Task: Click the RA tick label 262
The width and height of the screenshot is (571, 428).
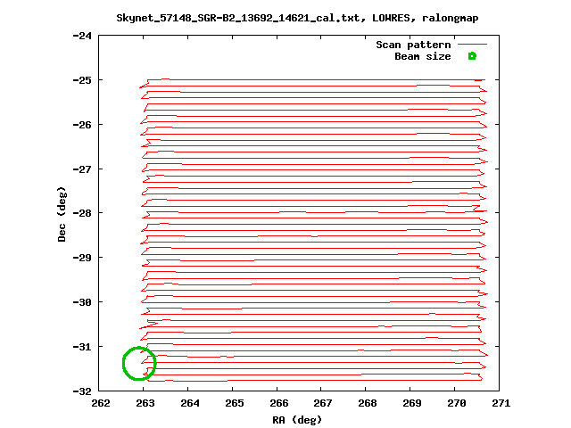Action: click(x=101, y=403)
